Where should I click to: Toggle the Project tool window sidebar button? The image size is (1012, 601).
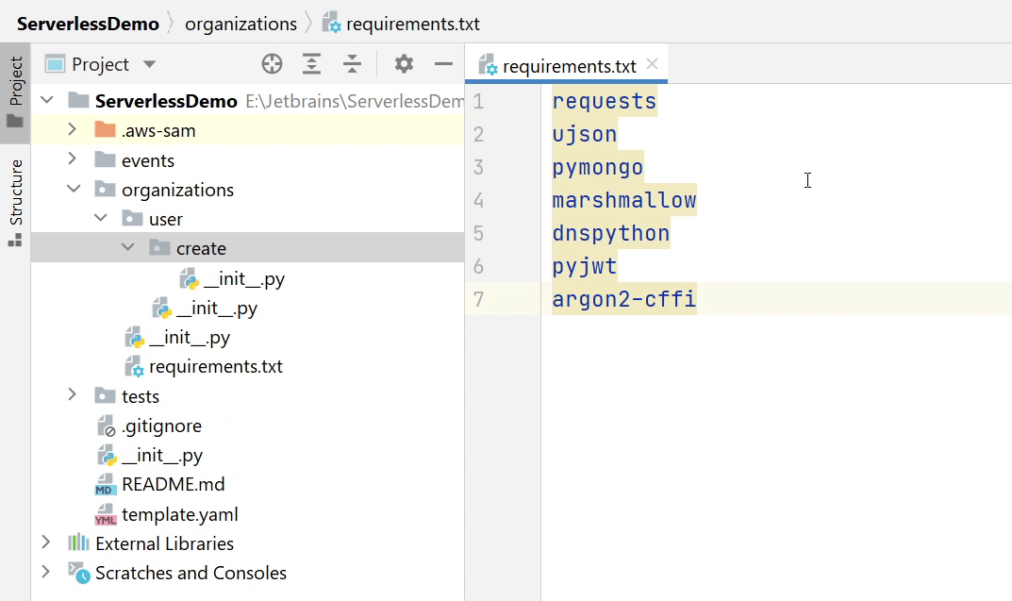click(x=15, y=92)
